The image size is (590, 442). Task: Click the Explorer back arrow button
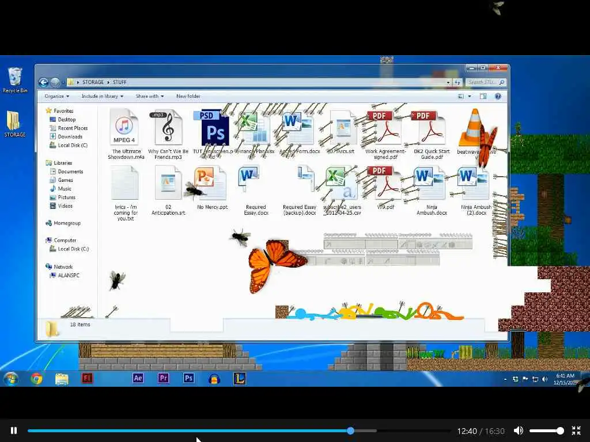tap(43, 82)
